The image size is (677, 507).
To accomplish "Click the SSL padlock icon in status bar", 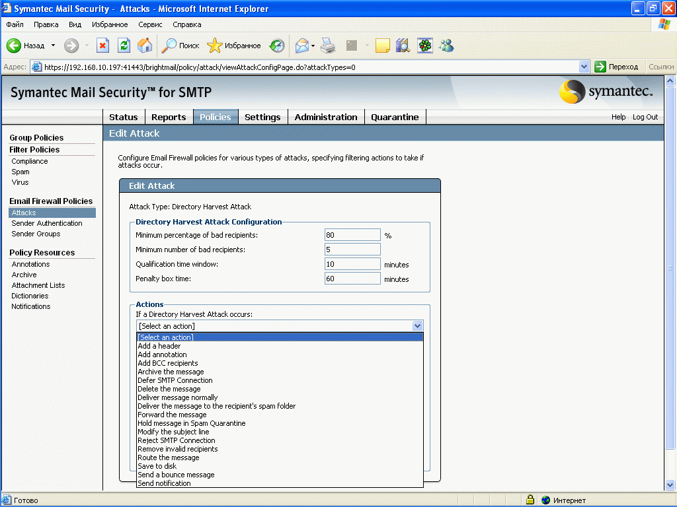I will [x=530, y=500].
